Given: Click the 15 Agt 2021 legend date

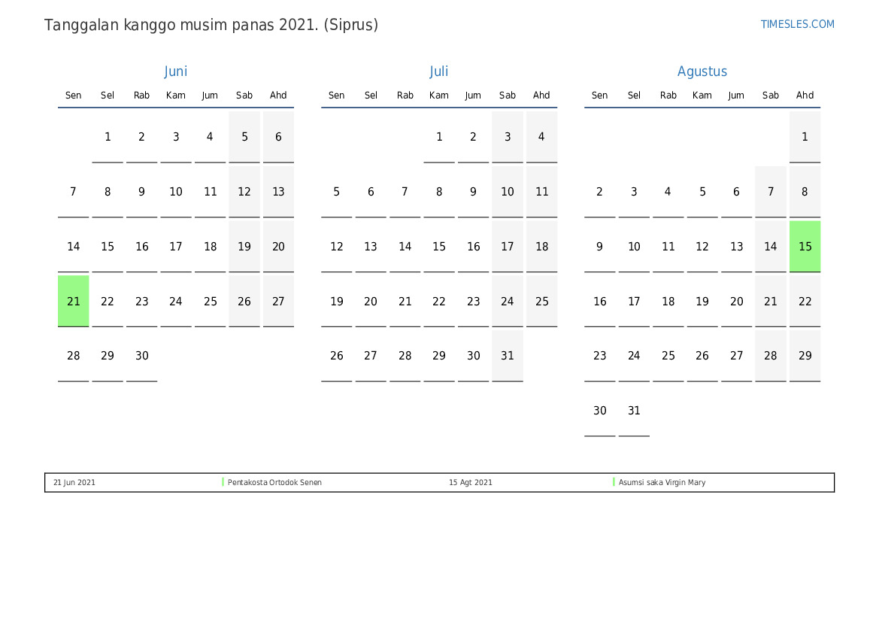Looking at the screenshot, I should 471,483.
